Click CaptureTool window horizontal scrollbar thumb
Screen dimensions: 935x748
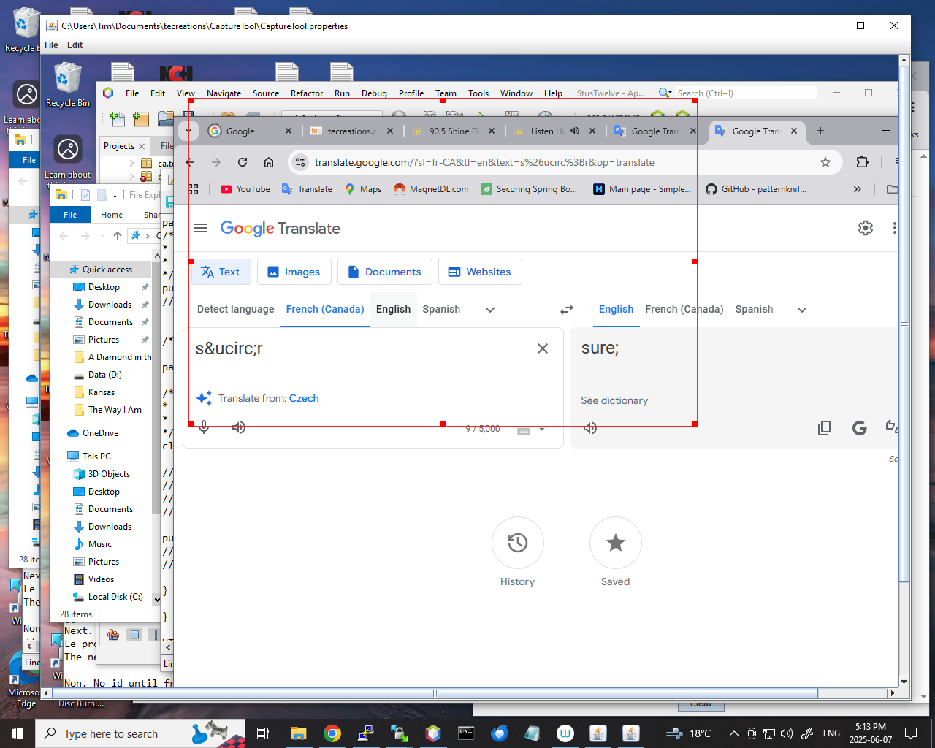coord(435,693)
